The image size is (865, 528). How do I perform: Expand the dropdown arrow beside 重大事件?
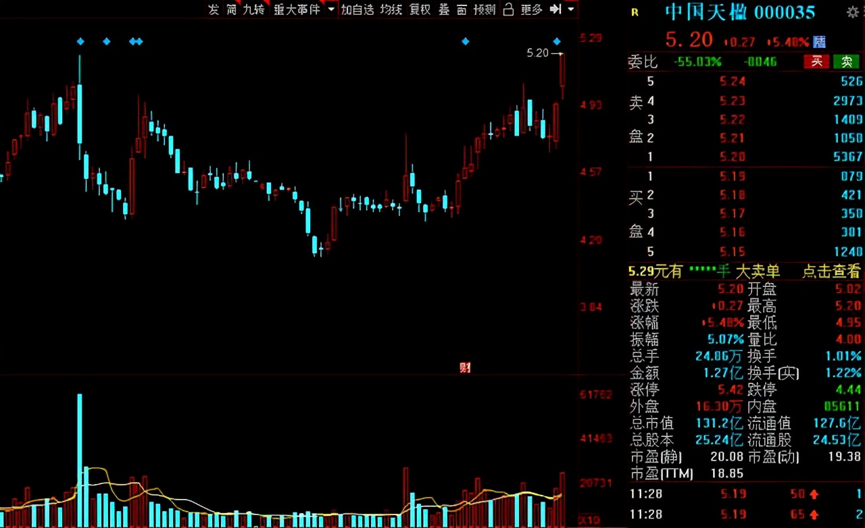[330, 9]
